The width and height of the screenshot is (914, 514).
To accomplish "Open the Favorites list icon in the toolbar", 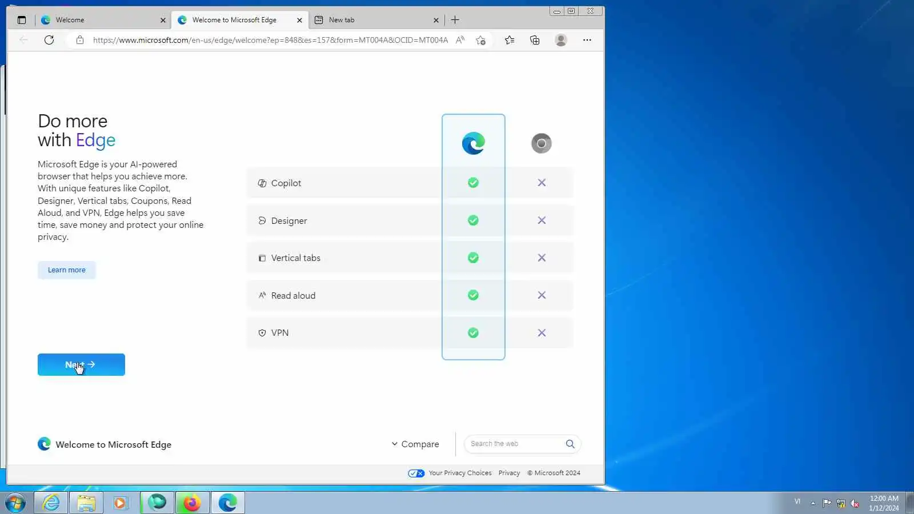I will (x=510, y=40).
